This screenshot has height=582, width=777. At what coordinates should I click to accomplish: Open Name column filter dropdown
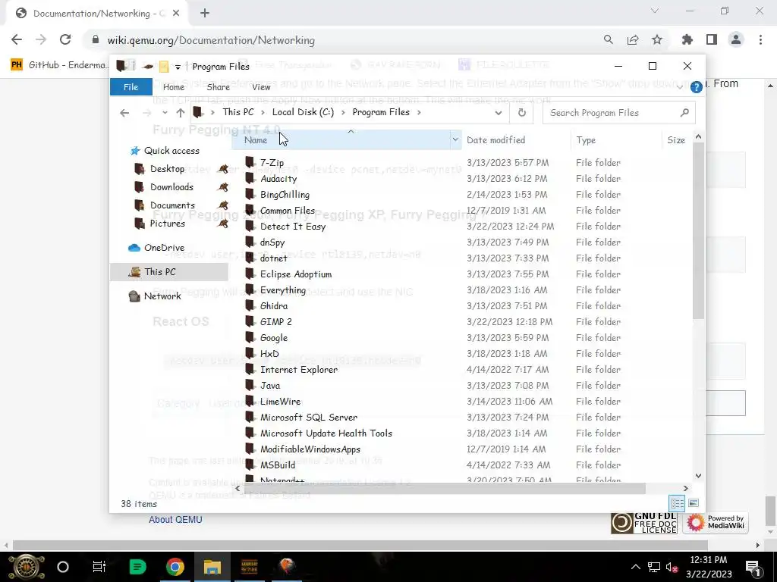[455, 140]
